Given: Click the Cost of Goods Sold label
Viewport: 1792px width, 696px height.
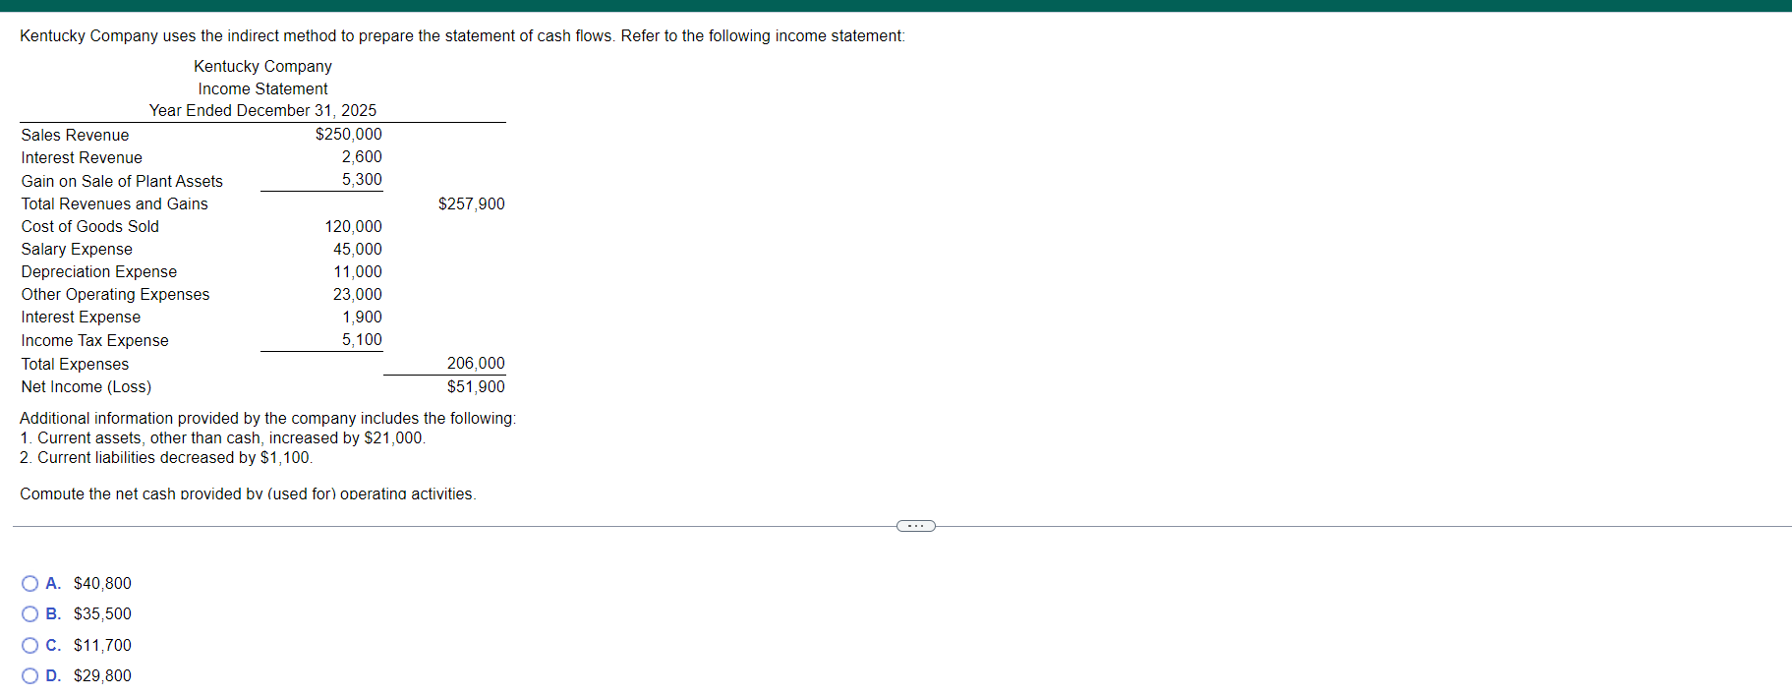Looking at the screenshot, I should click(89, 227).
